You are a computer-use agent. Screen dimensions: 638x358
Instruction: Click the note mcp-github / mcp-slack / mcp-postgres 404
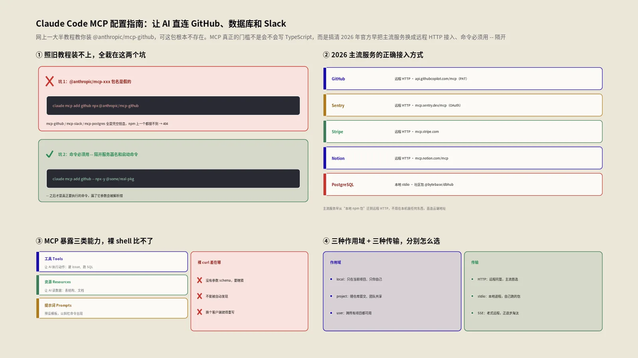tap(107, 124)
